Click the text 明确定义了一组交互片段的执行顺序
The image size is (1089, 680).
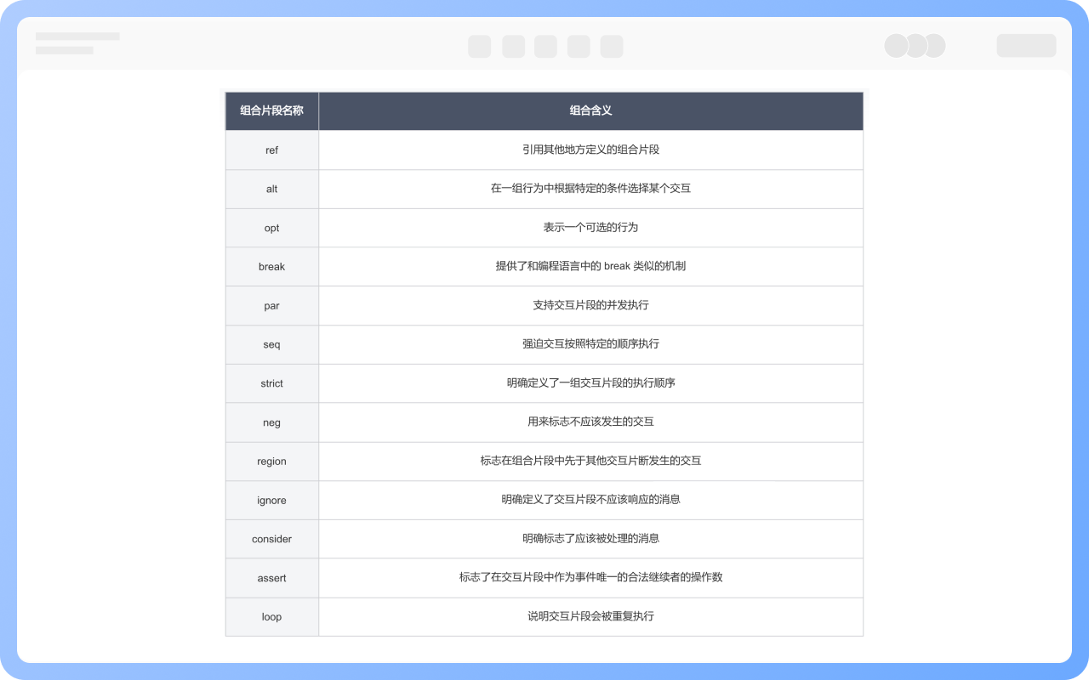coord(590,383)
